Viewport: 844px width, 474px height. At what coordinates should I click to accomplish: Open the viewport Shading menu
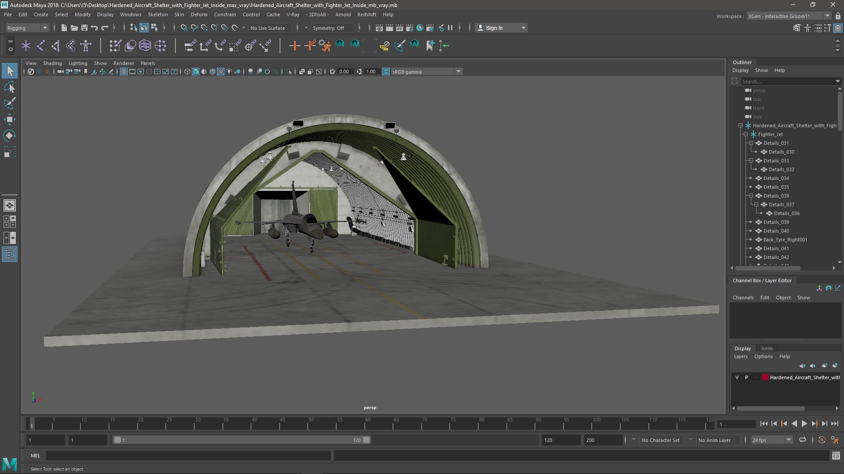click(x=52, y=63)
